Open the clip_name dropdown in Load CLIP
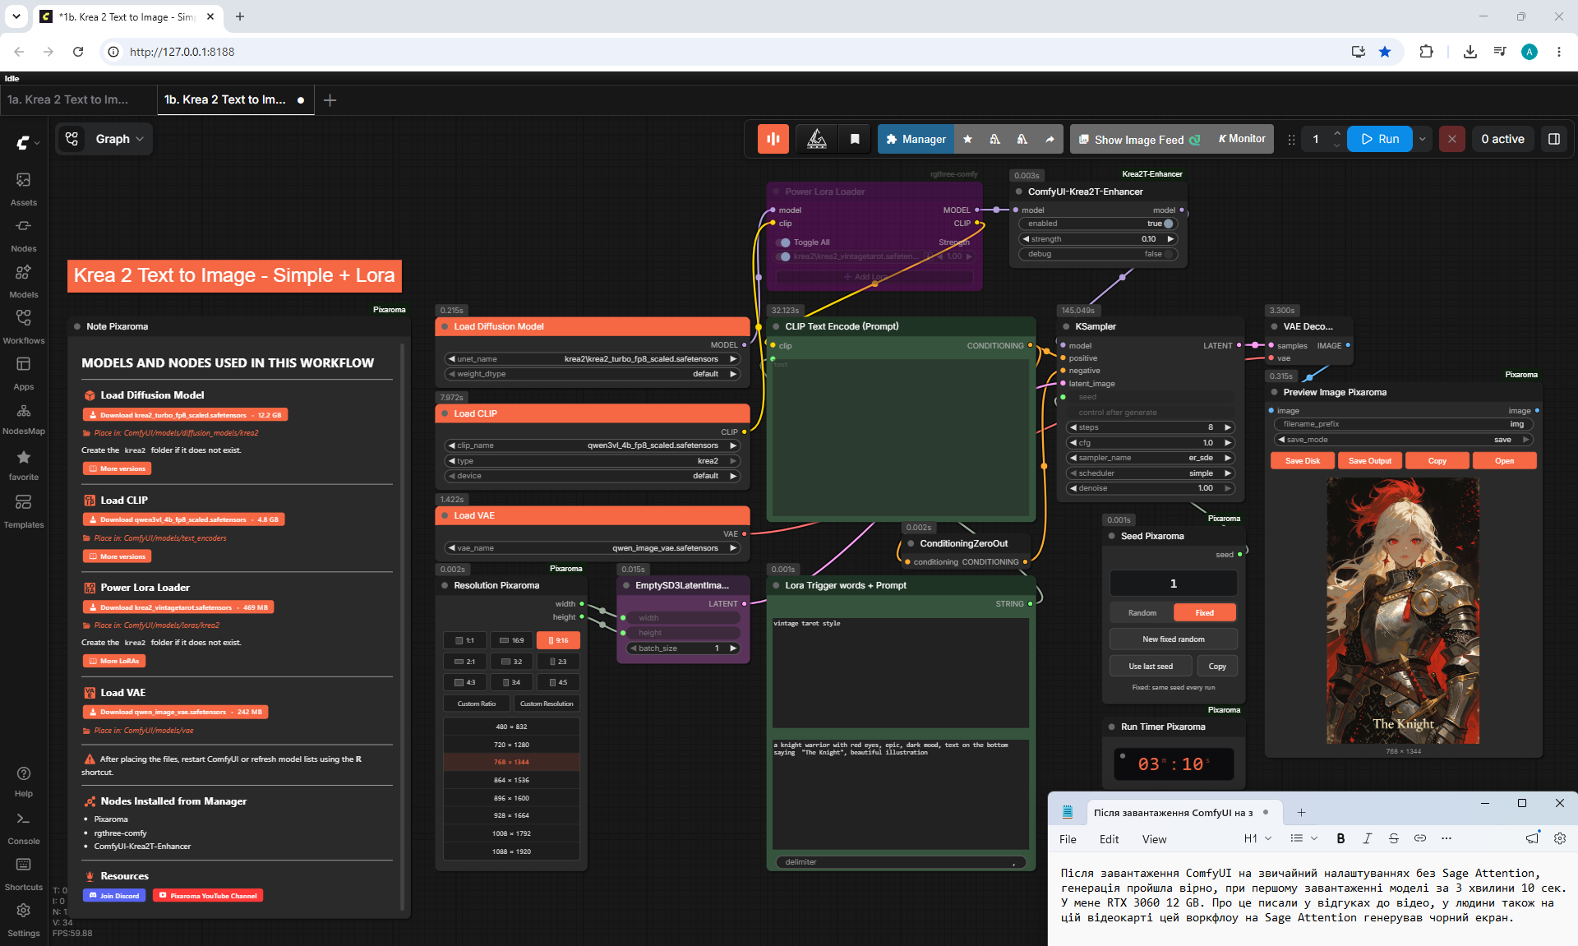Screen dimensions: 1578x946 [592, 445]
